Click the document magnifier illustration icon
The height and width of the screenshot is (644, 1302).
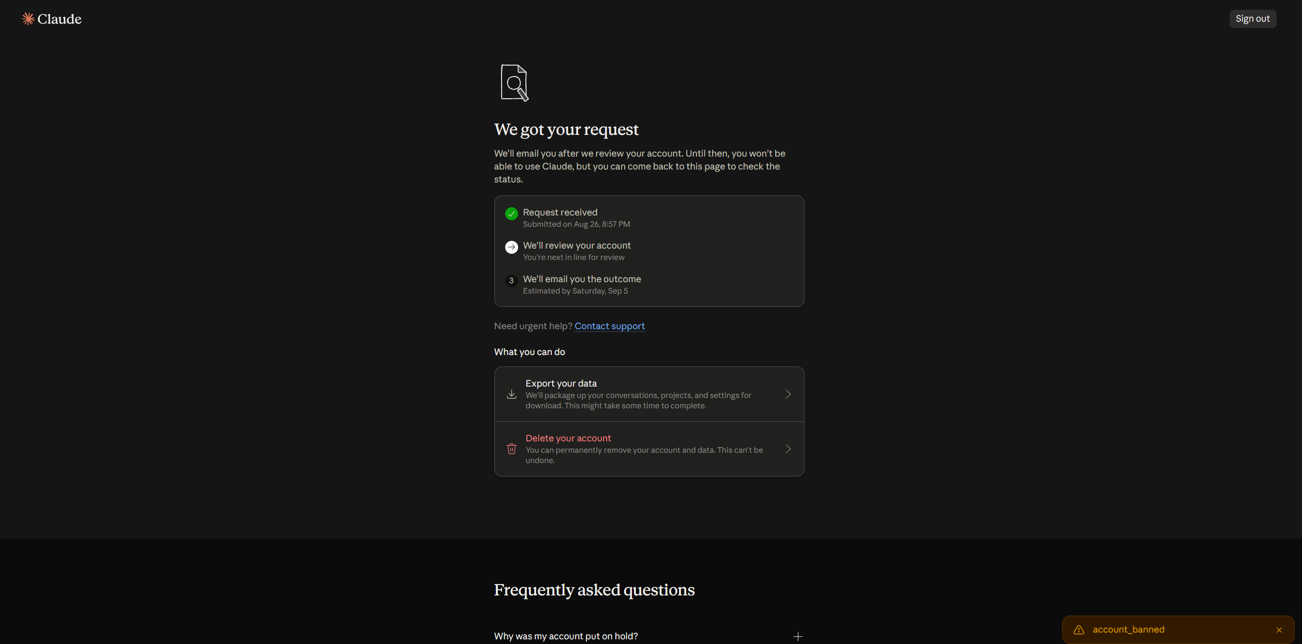point(514,83)
